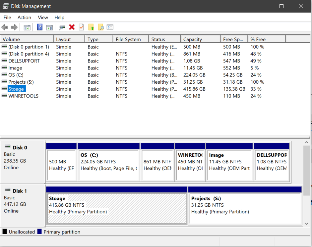Go back with the Back arrow icon
The image size is (312, 247).
[x=5, y=27]
